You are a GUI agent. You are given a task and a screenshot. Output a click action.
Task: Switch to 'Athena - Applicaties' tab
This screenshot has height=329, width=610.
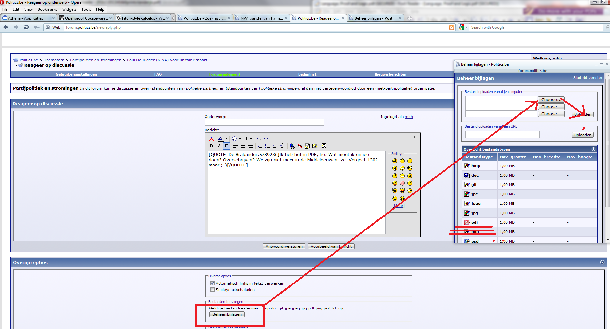point(29,18)
